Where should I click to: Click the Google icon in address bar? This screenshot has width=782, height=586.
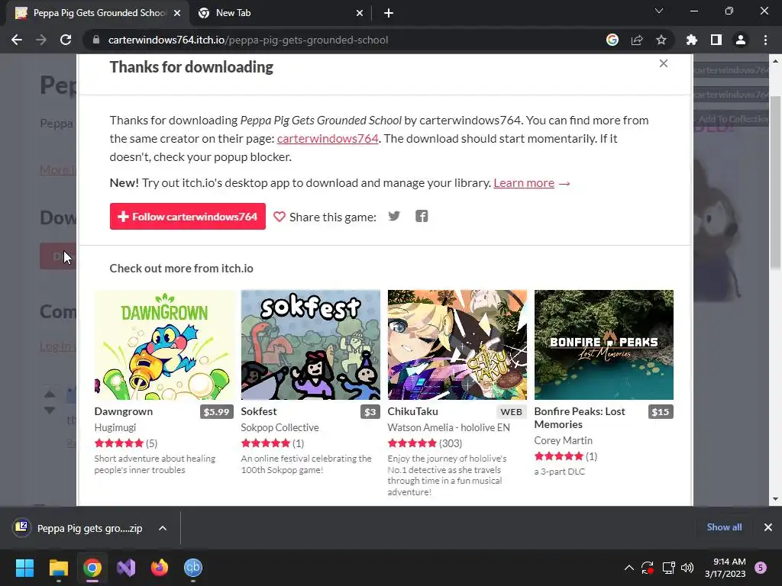click(x=612, y=40)
